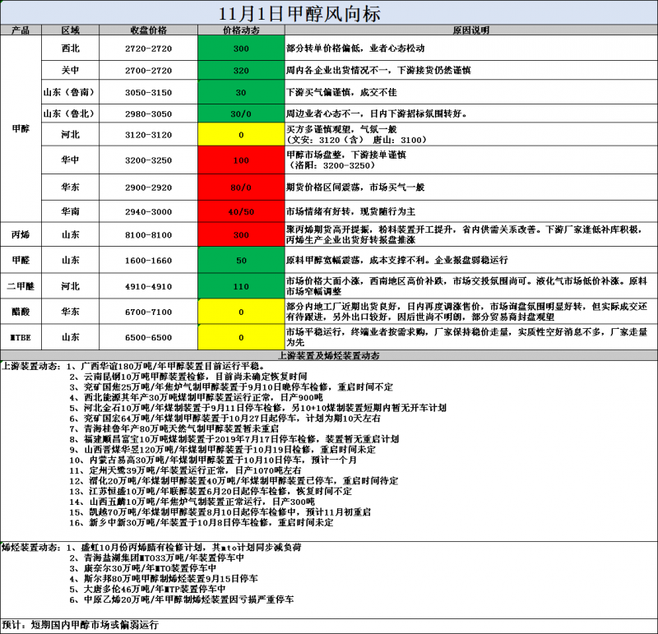
Task: Click green cell 50 for 甲醛
Action: coord(241,260)
